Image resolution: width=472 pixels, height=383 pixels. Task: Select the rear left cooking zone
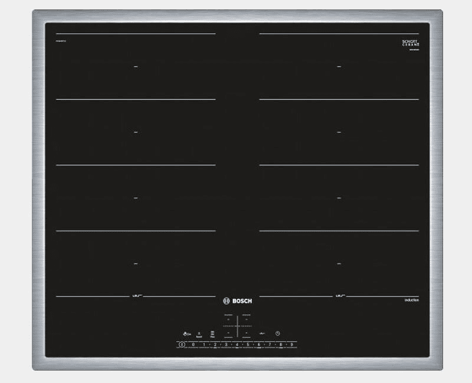click(228, 319)
